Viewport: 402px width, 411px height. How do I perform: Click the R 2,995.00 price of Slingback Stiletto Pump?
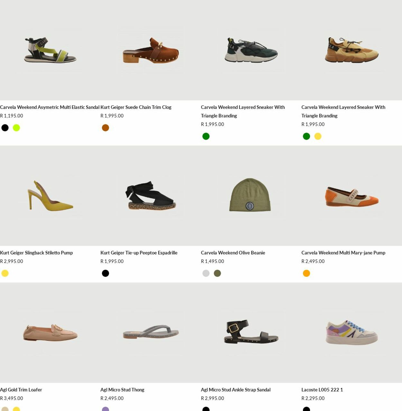12,261
